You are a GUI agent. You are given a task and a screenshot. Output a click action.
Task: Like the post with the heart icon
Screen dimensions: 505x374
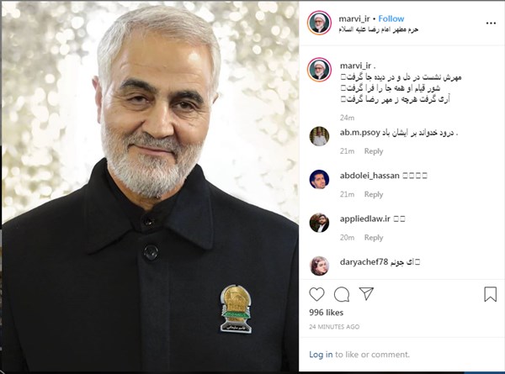316,294
